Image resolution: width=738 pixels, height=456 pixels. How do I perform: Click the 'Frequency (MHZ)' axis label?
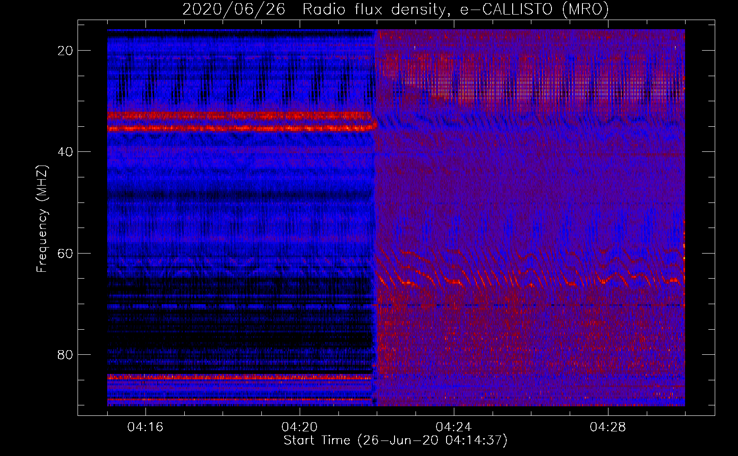pos(42,219)
